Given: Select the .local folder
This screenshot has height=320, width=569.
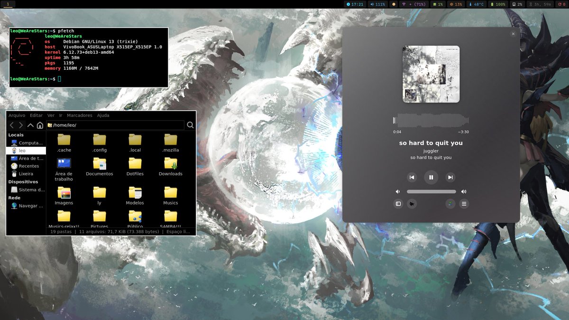Looking at the screenshot, I should (135, 143).
